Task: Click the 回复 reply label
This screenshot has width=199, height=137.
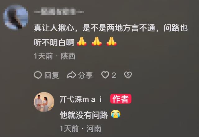Action: click(x=52, y=75)
